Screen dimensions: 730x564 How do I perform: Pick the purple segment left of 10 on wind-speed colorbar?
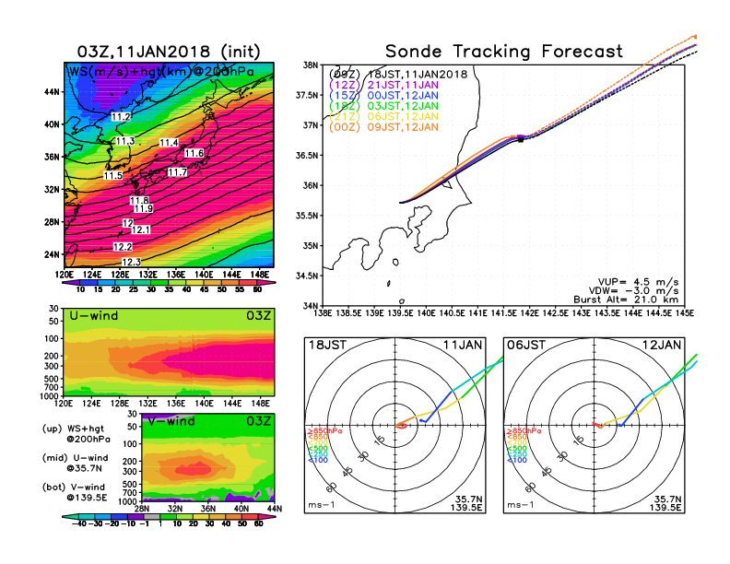(x=71, y=283)
